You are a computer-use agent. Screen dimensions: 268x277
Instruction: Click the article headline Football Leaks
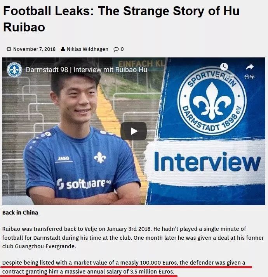tap(121, 19)
